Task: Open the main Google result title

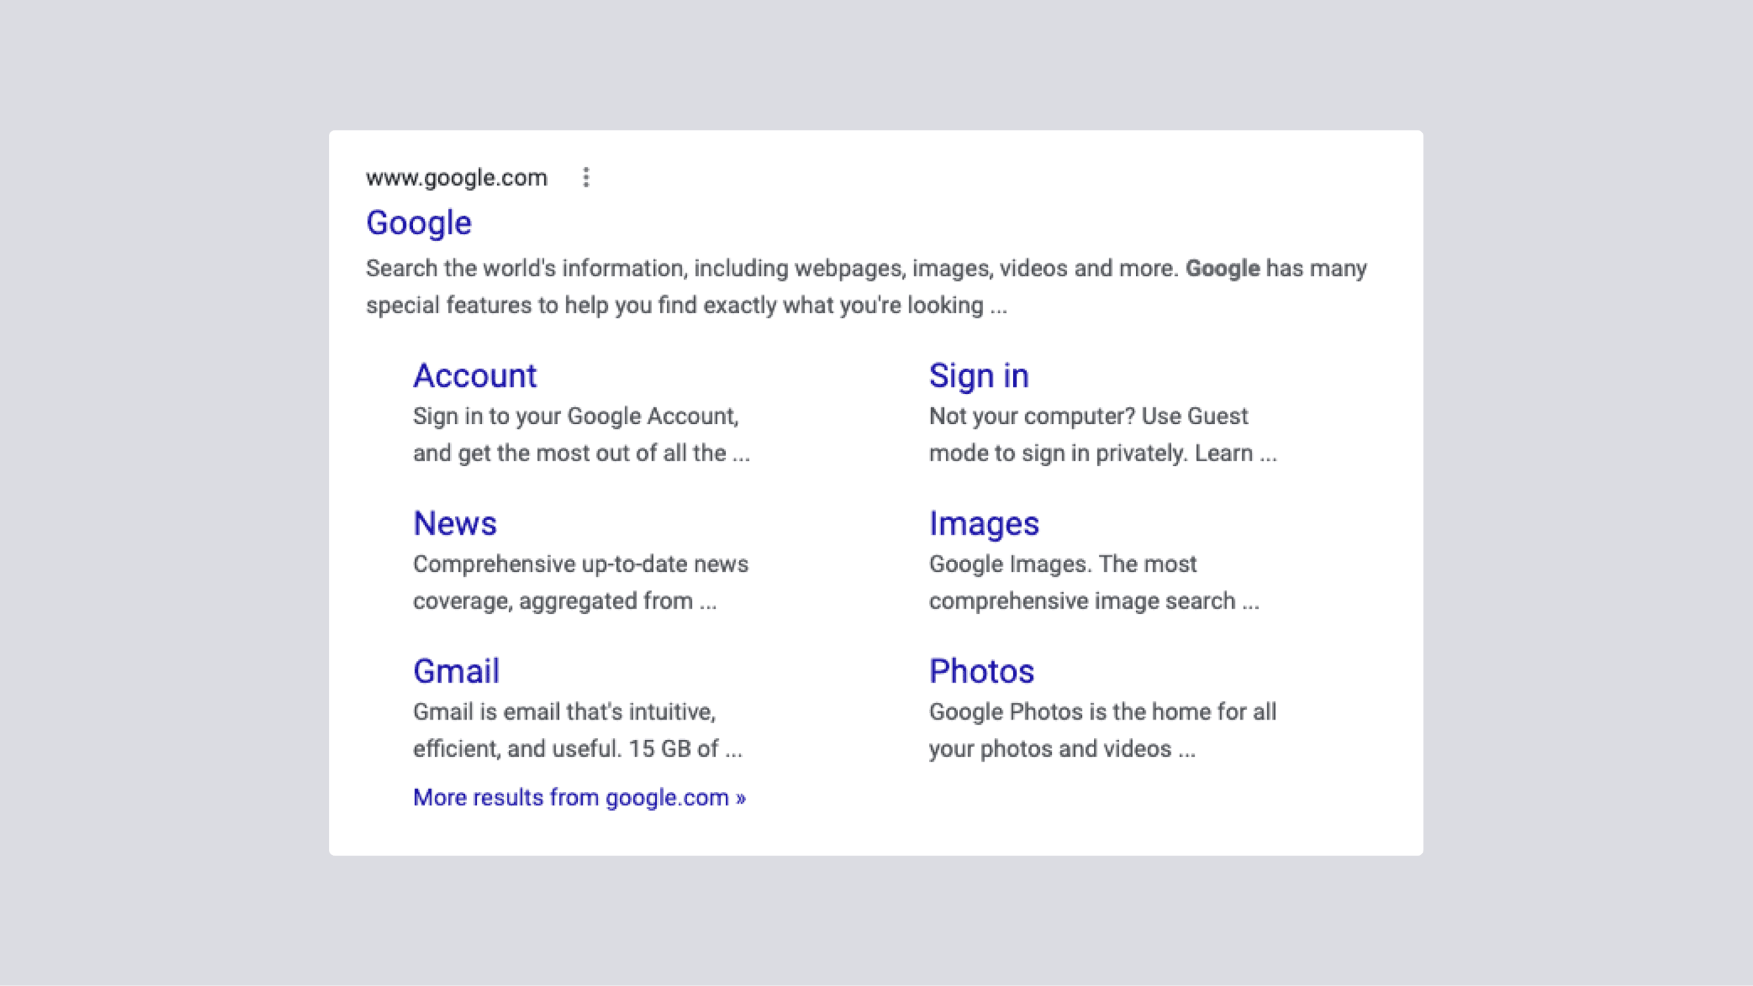Action: click(x=419, y=223)
